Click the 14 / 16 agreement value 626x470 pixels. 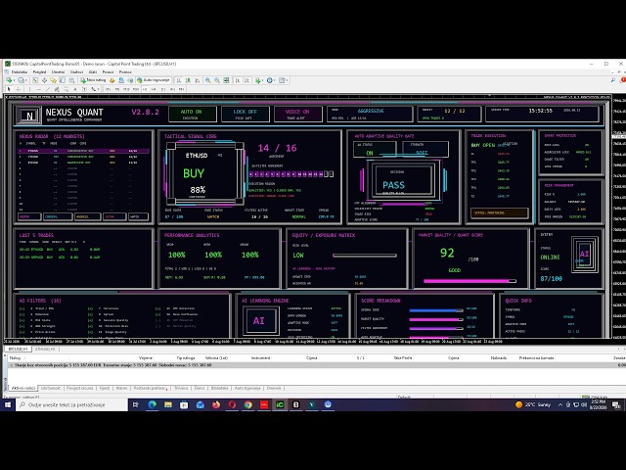(277, 148)
